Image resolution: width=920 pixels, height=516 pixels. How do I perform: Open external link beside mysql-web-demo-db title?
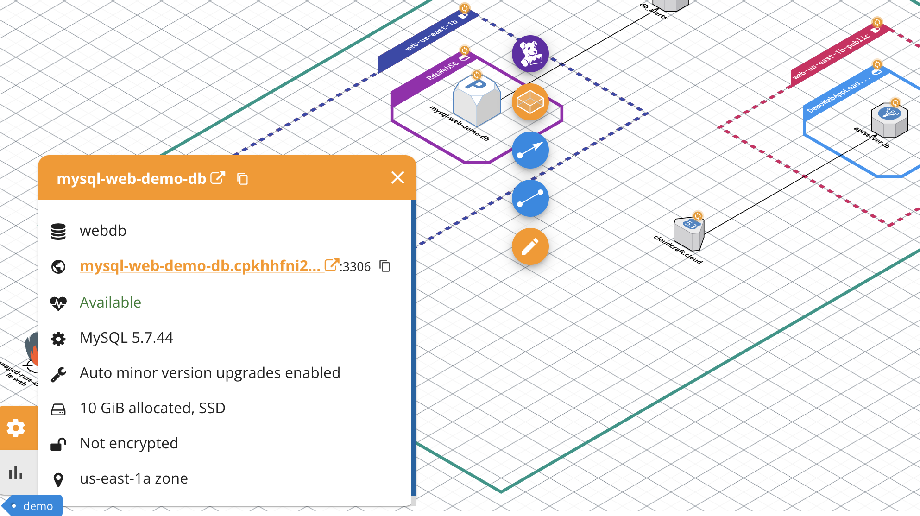point(218,178)
